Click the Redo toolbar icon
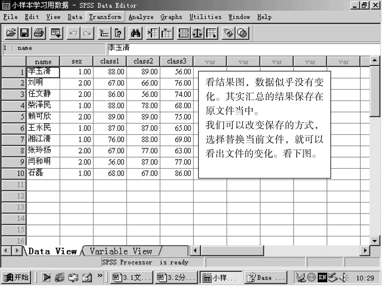The image size is (384, 288). click(x=87, y=33)
